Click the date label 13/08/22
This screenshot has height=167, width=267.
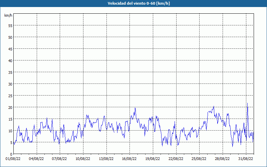point(106,159)
